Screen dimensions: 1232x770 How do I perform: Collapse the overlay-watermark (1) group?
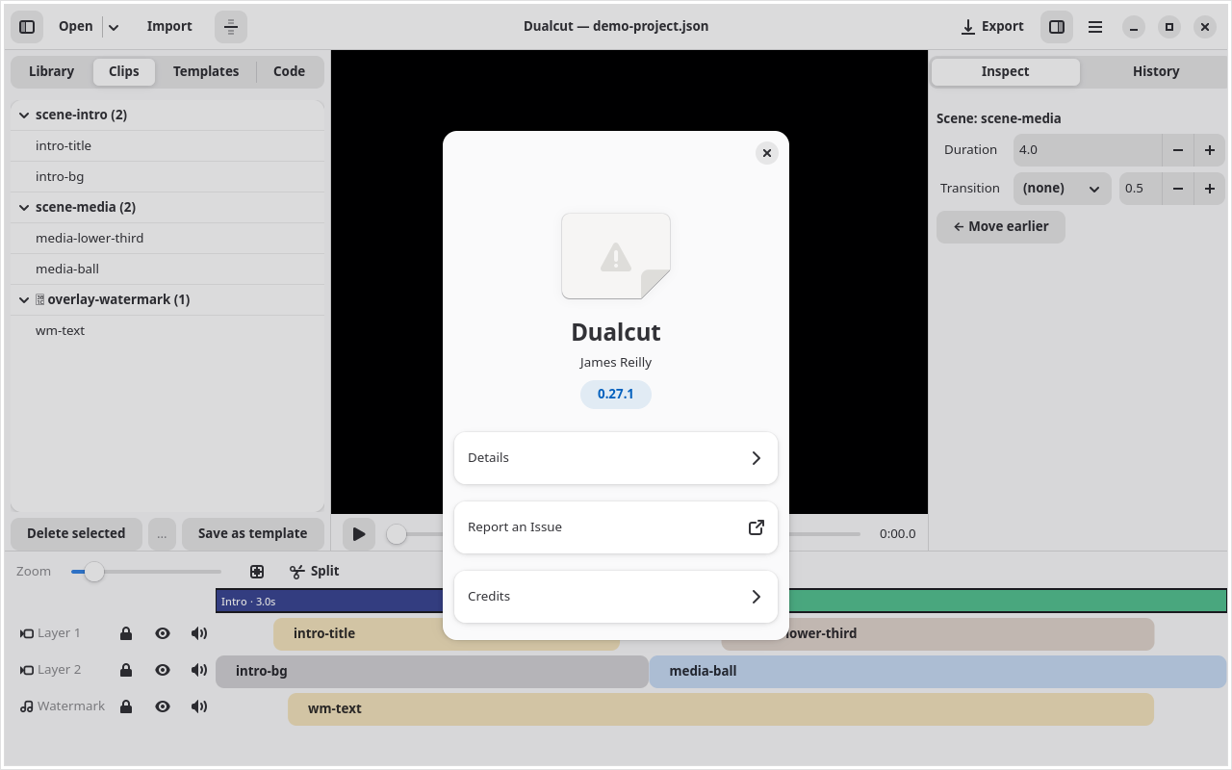click(x=24, y=300)
